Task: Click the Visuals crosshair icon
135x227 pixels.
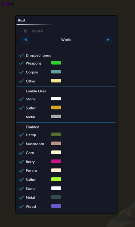Action: 25,31
